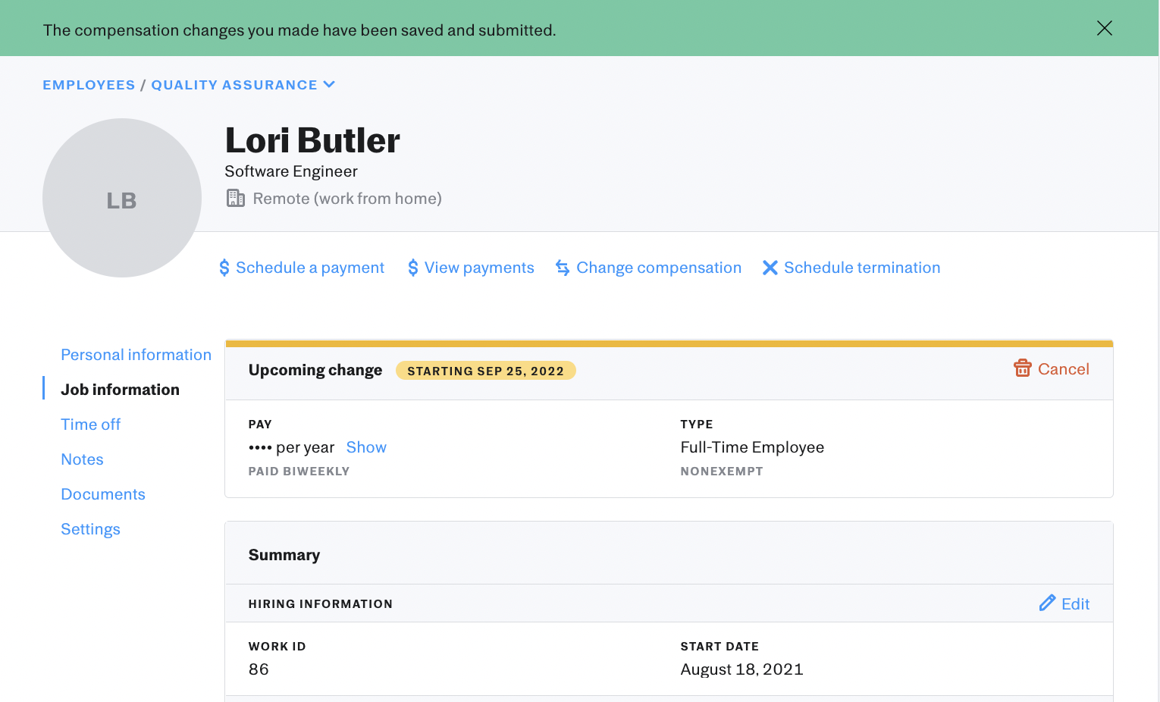Click the work ID value 86
This screenshot has height=702, width=1160.
[x=259, y=669]
